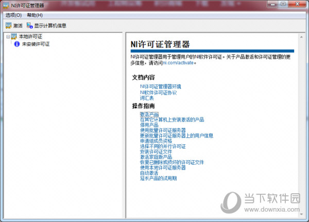Click the help pane scroll up arrow

301,37
